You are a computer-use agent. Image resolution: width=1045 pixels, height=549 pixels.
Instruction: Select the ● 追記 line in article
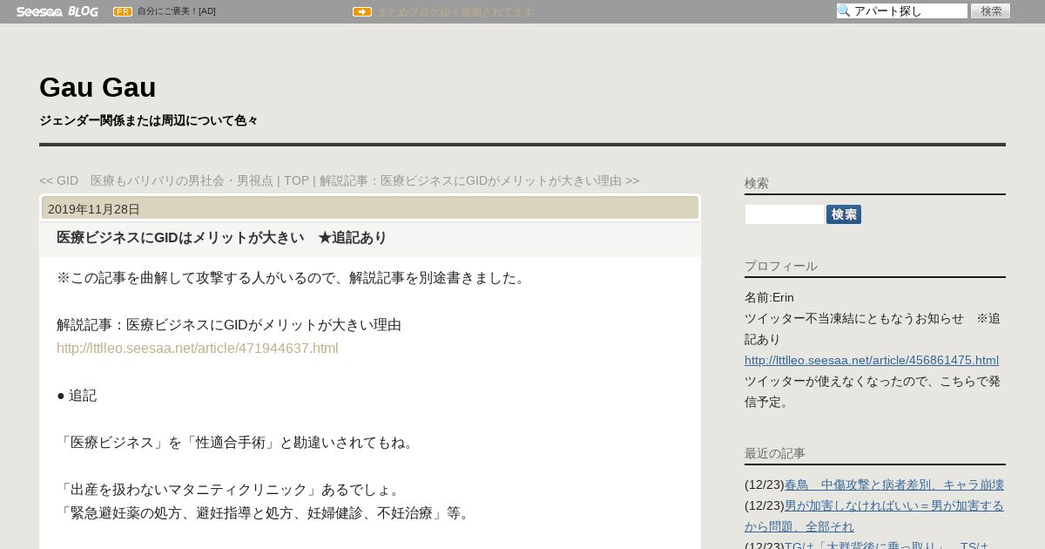[77, 395]
